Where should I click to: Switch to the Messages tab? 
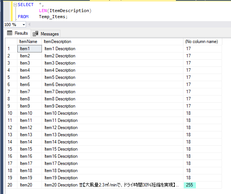46,34
